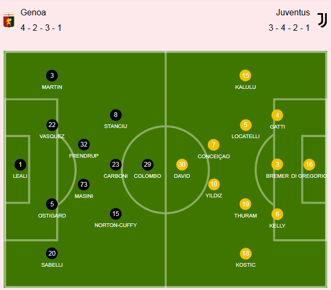The width and height of the screenshot is (331, 290).
Task: Click Kalulu's number 15 circle
Action: [246, 76]
